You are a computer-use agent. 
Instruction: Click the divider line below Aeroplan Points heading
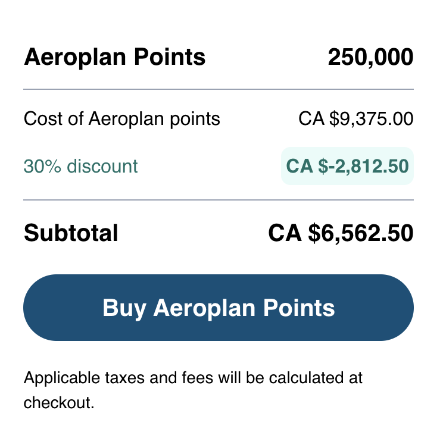[218, 89]
